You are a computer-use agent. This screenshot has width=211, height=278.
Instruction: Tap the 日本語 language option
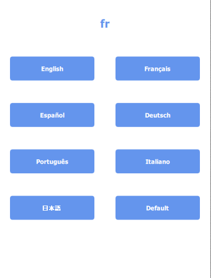52,208
